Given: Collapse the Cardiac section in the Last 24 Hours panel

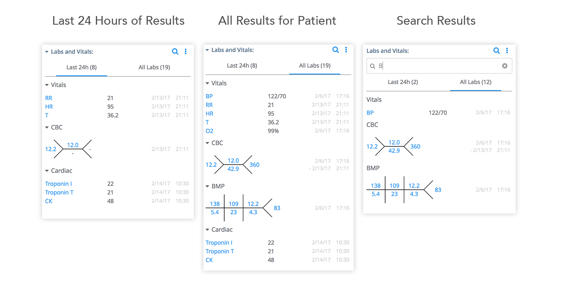Looking at the screenshot, I should [47, 171].
